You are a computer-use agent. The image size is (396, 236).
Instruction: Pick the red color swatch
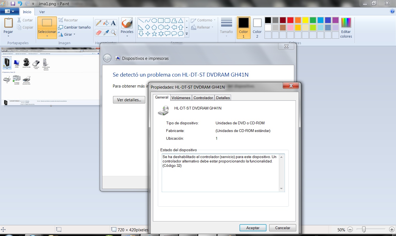[x=290, y=20]
